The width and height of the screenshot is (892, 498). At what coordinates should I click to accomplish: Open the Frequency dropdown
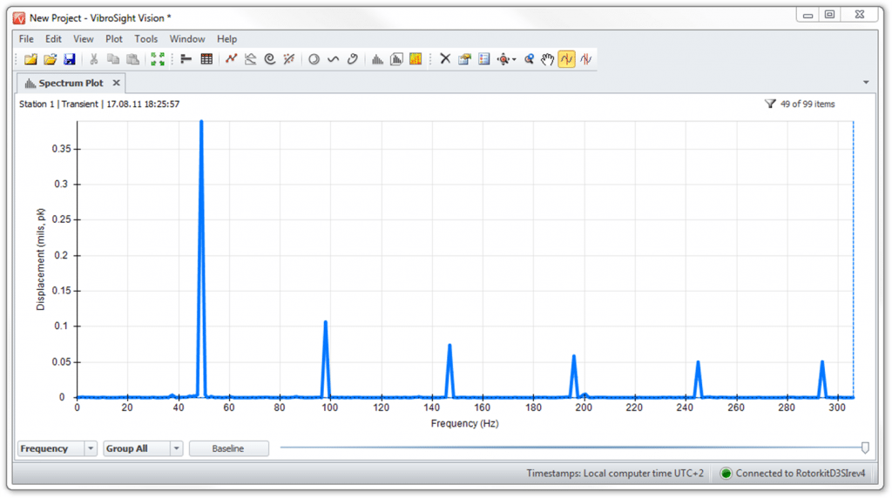pos(91,448)
